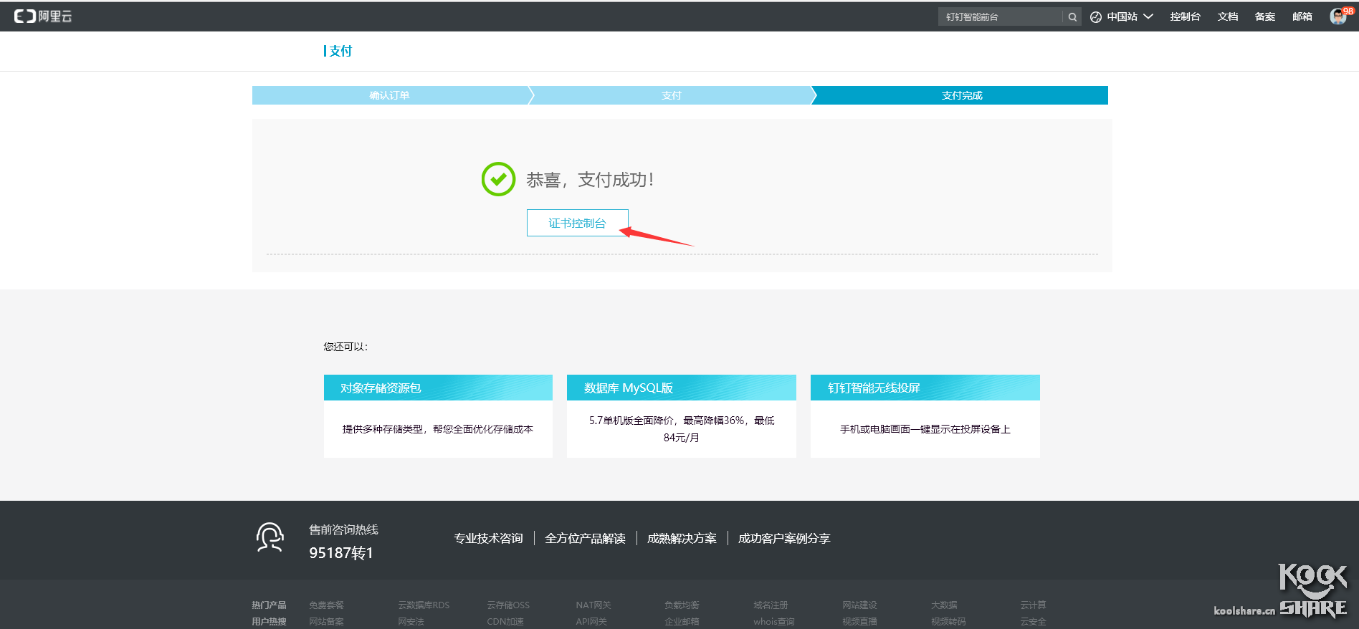
Task: Click 企业邮箱 footer link
Action: click(682, 622)
